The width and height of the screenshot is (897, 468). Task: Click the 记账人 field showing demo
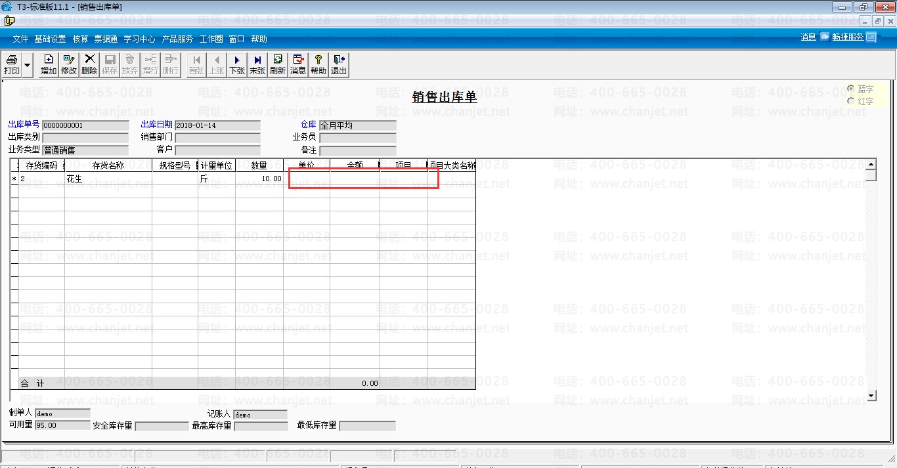click(x=260, y=414)
